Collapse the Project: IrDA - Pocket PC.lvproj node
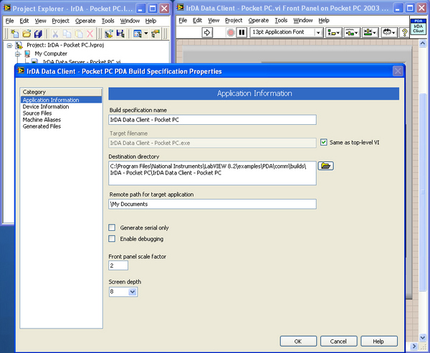The image size is (430, 353). tap(9, 46)
